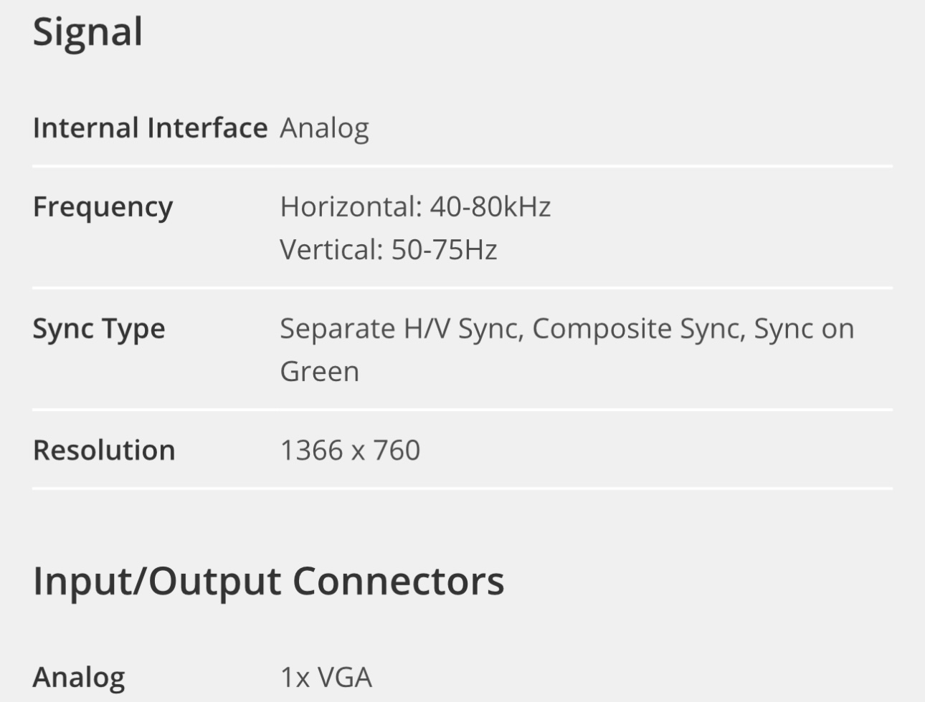This screenshot has height=702, width=925.
Task: Click the Input/Output Connectors heading
Action: tap(268, 581)
